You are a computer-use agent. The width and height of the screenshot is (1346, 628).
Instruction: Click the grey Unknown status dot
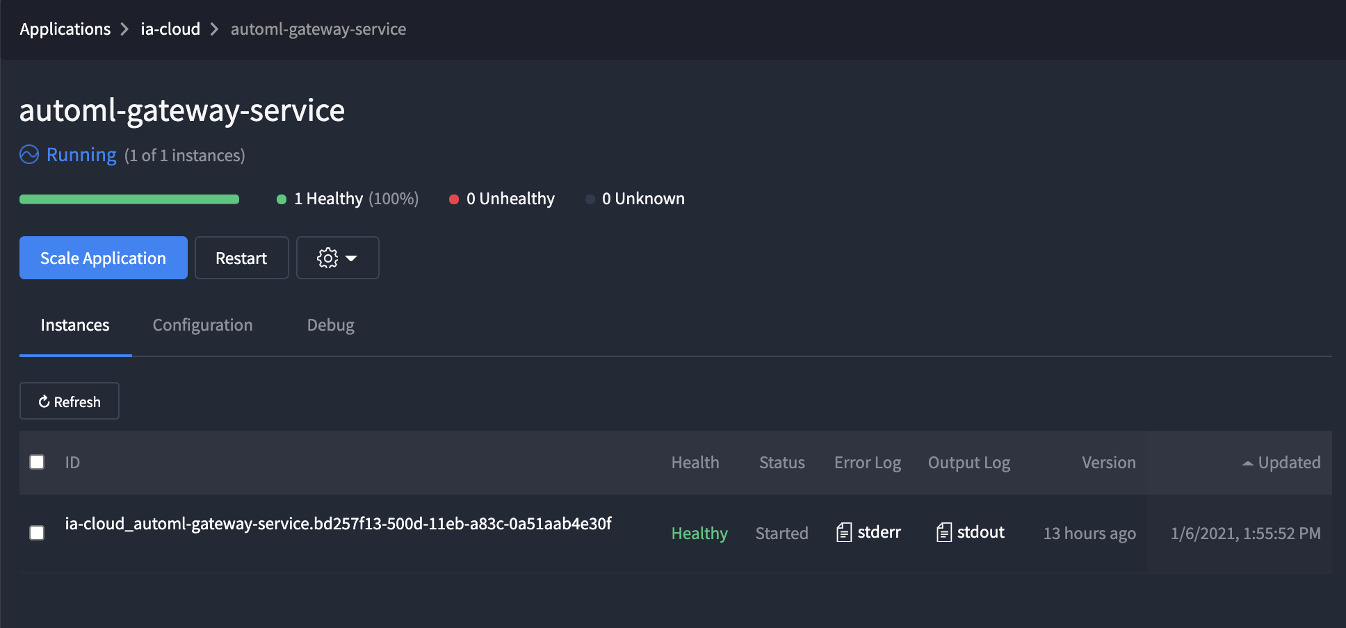590,199
